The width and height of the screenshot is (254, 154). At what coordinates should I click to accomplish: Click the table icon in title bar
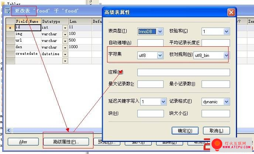pyautogui.click(x=7, y=11)
